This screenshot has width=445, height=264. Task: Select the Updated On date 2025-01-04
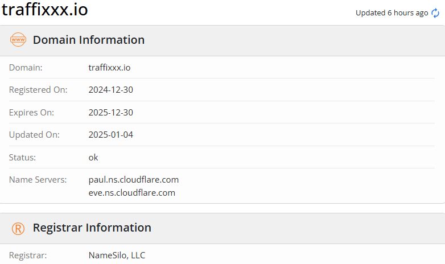pos(110,135)
